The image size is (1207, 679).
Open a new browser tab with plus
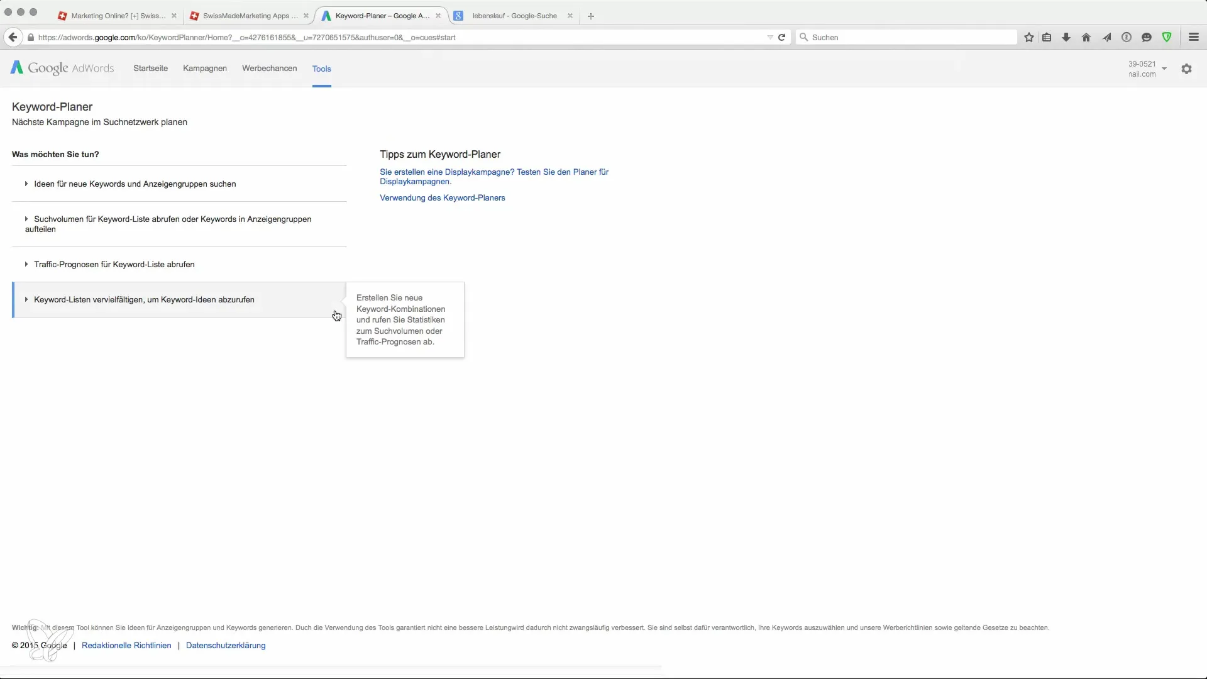click(590, 16)
